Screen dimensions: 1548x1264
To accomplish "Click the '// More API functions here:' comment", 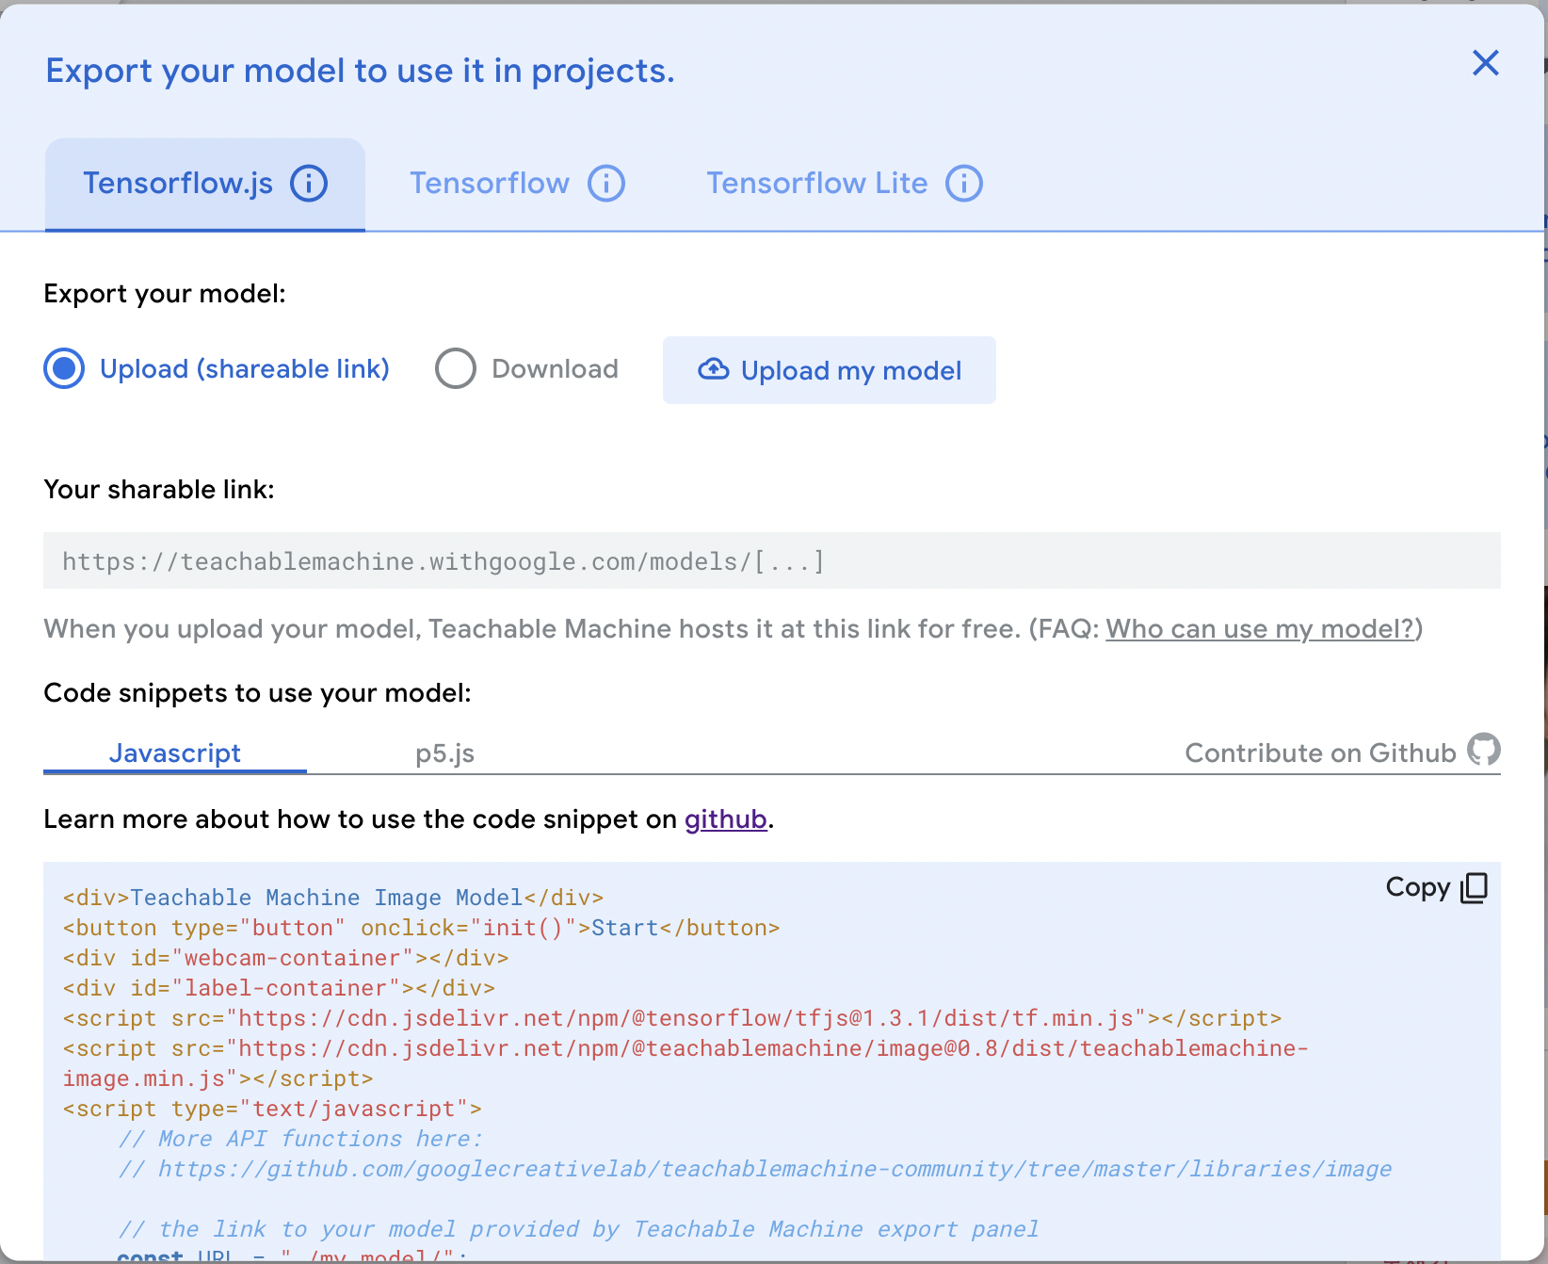I will coord(300,1139).
